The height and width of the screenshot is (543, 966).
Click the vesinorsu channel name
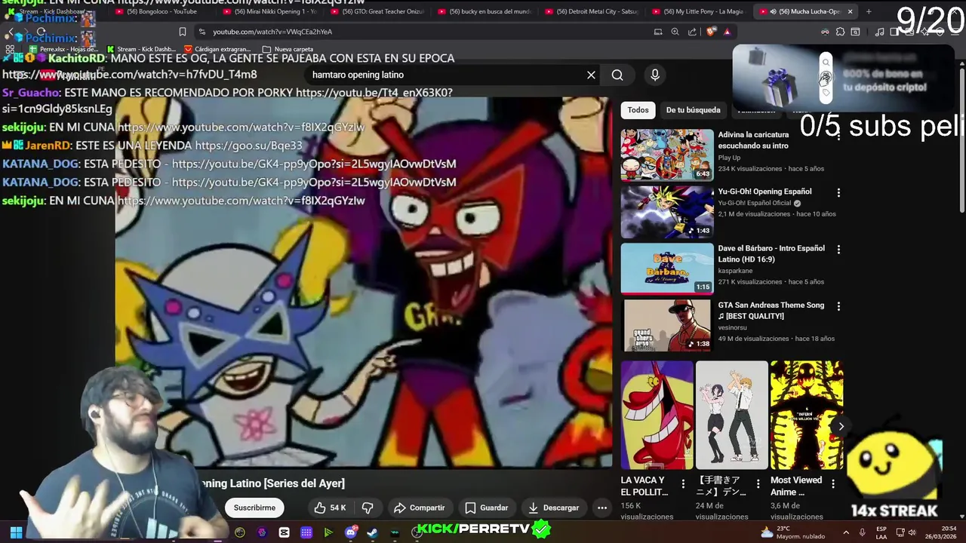point(732,327)
